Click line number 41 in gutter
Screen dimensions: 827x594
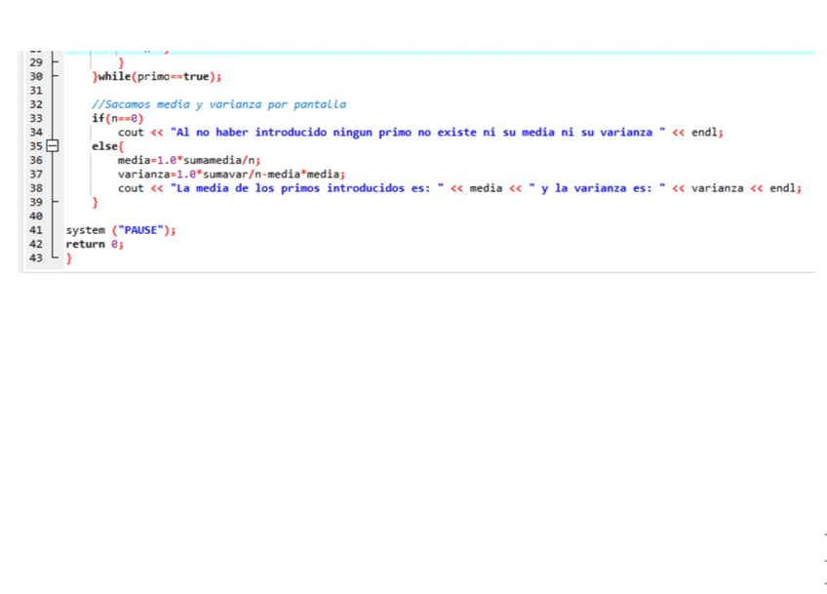coord(36,230)
